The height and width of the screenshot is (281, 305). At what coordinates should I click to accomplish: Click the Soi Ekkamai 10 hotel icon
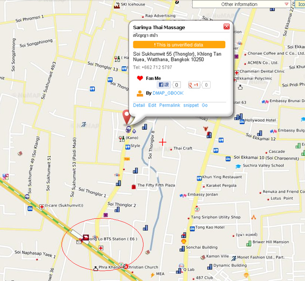[228, 159]
